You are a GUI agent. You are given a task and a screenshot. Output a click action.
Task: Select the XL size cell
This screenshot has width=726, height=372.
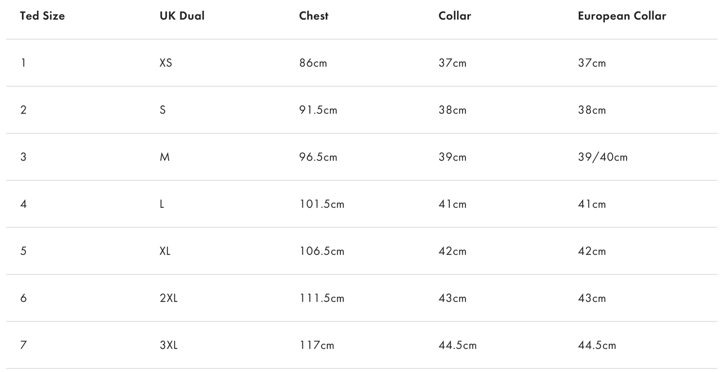click(165, 251)
